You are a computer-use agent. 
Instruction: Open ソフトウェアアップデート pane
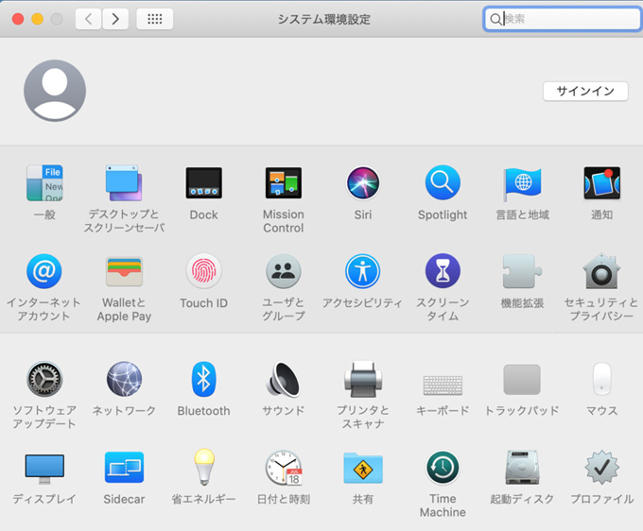(44, 380)
